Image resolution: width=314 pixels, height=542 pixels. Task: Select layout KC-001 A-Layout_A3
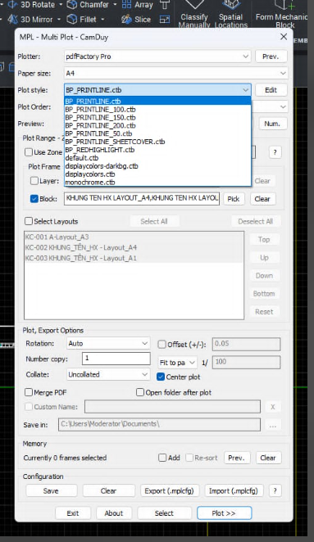point(134,237)
